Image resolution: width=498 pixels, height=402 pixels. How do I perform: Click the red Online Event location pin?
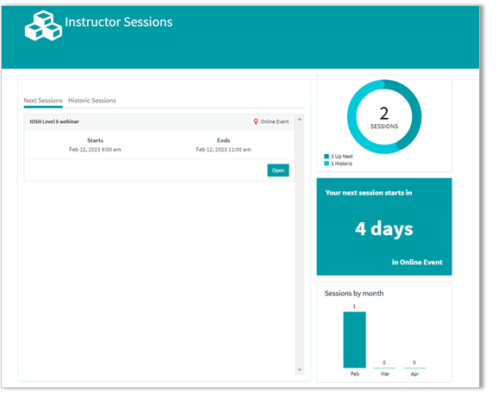tap(255, 121)
